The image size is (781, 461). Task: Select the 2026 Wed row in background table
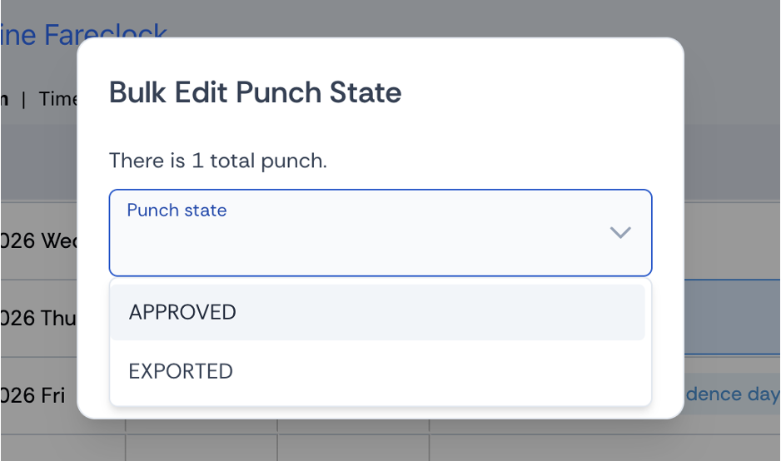[x=38, y=241]
